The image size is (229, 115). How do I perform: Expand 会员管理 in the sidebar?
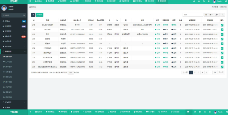click(x=14, y=41)
